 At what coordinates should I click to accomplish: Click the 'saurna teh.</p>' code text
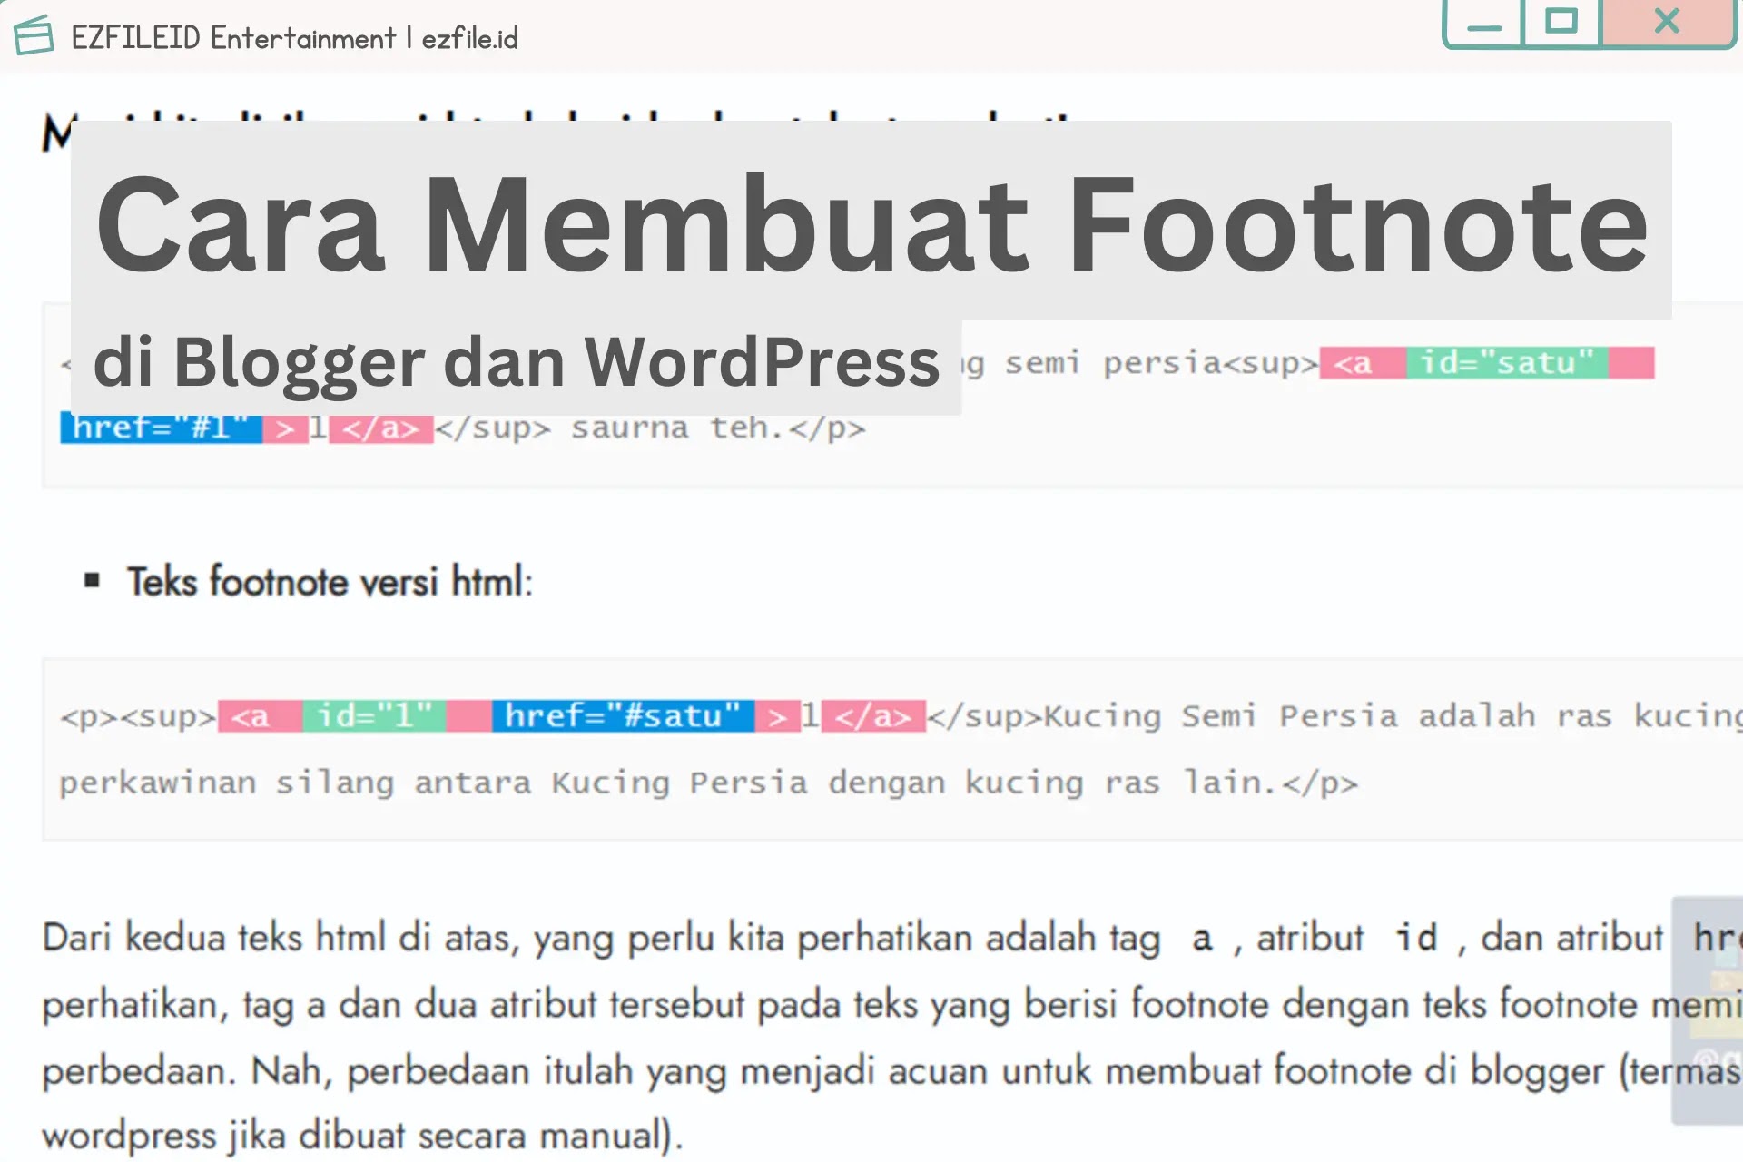click(x=717, y=428)
